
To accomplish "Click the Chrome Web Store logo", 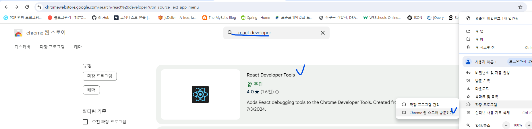I will (x=18, y=33).
